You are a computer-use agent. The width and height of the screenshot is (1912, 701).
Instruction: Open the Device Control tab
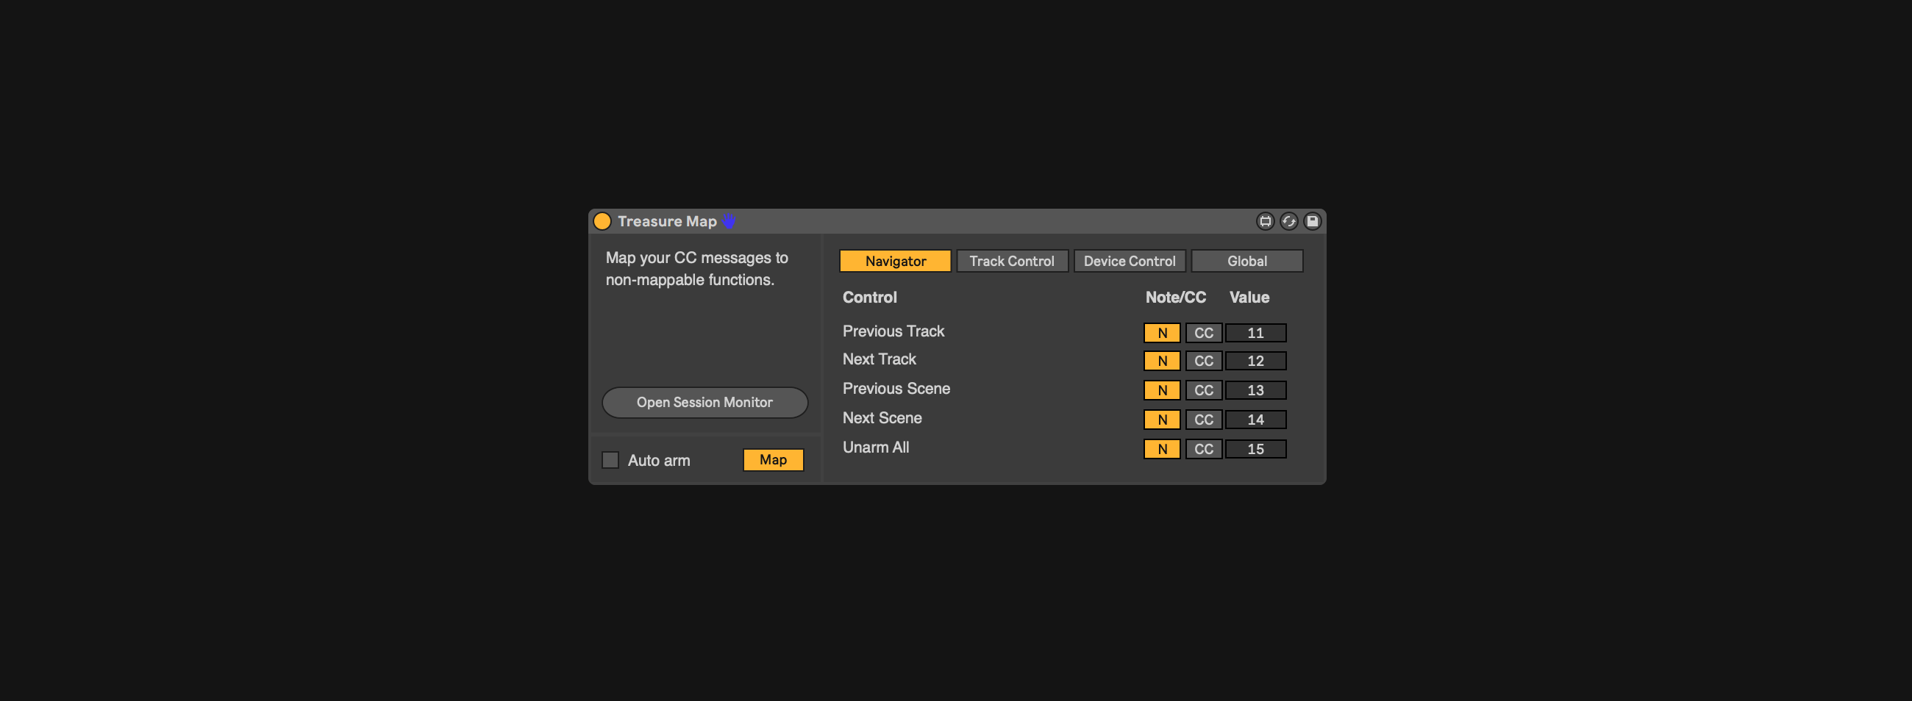[1129, 261]
